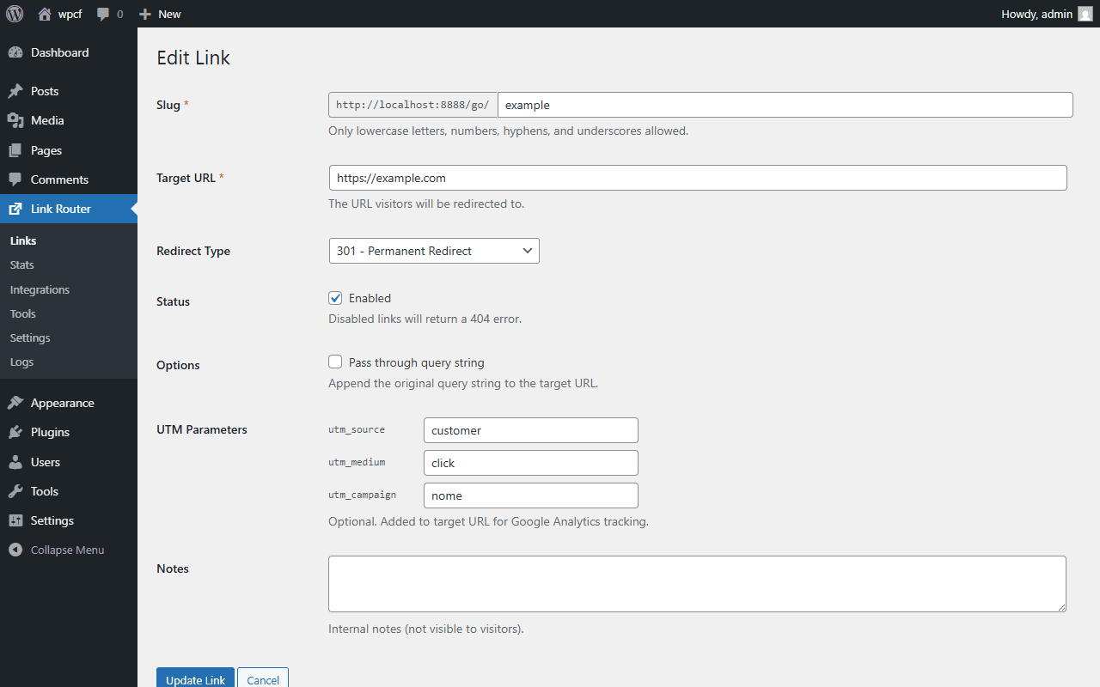1100x687 pixels.
Task: Click the WordPress logo in the admin bar
Action: (x=14, y=14)
